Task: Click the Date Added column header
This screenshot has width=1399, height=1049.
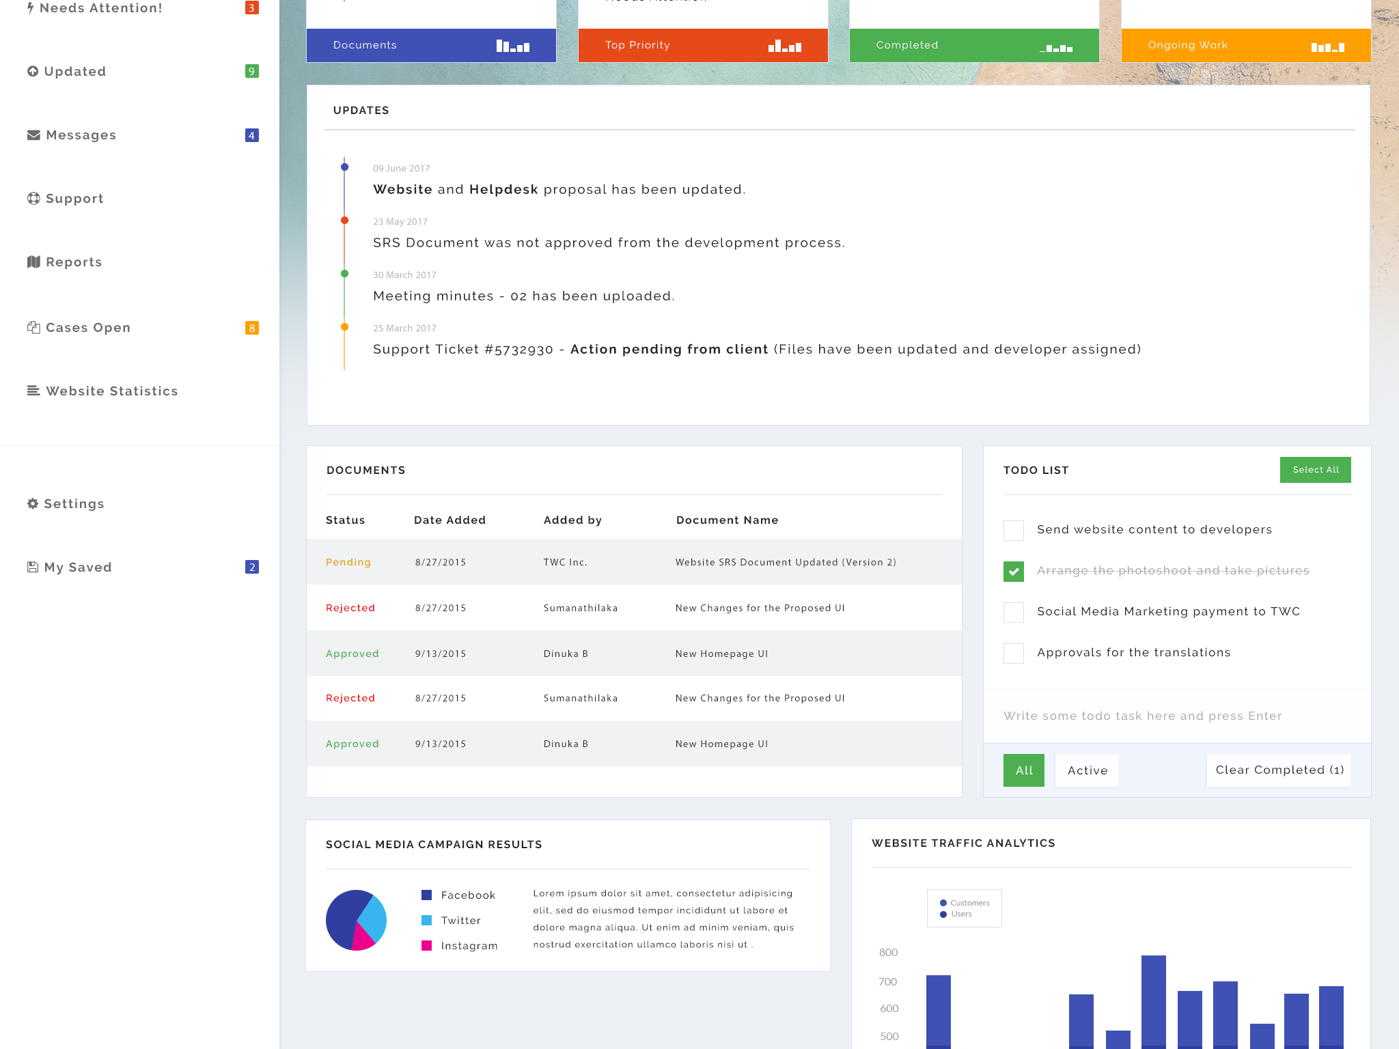Action: pos(450,520)
